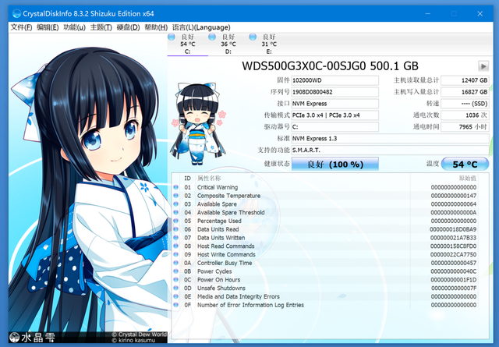Click the D: drive health status orb
Image resolution: width=499 pixels, height=347 pixels.
(x=212, y=37)
